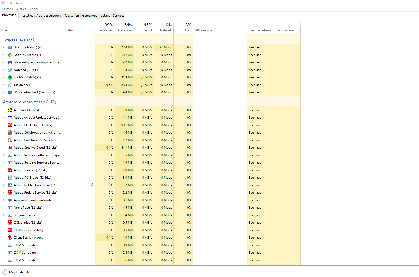Click the Adobe Update Service icon

[10, 193]
